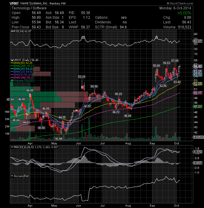Click the 41.44 May low label

pyautogui.click(x=59, y=139)
